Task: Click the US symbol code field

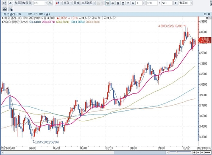Action: click(39, 3)
